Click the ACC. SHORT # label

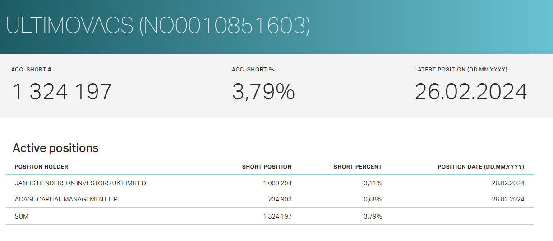click(31, 70)
